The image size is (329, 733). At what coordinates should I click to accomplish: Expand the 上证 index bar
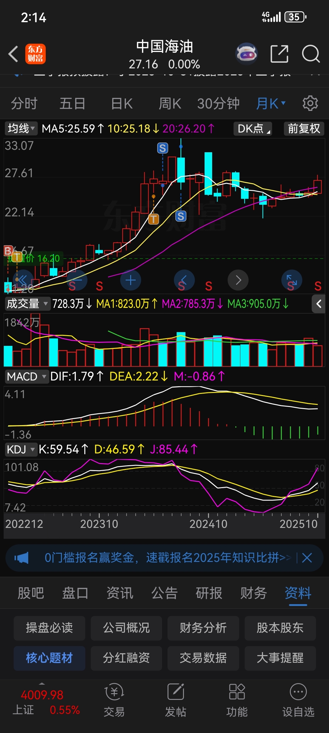click(42, 684)
